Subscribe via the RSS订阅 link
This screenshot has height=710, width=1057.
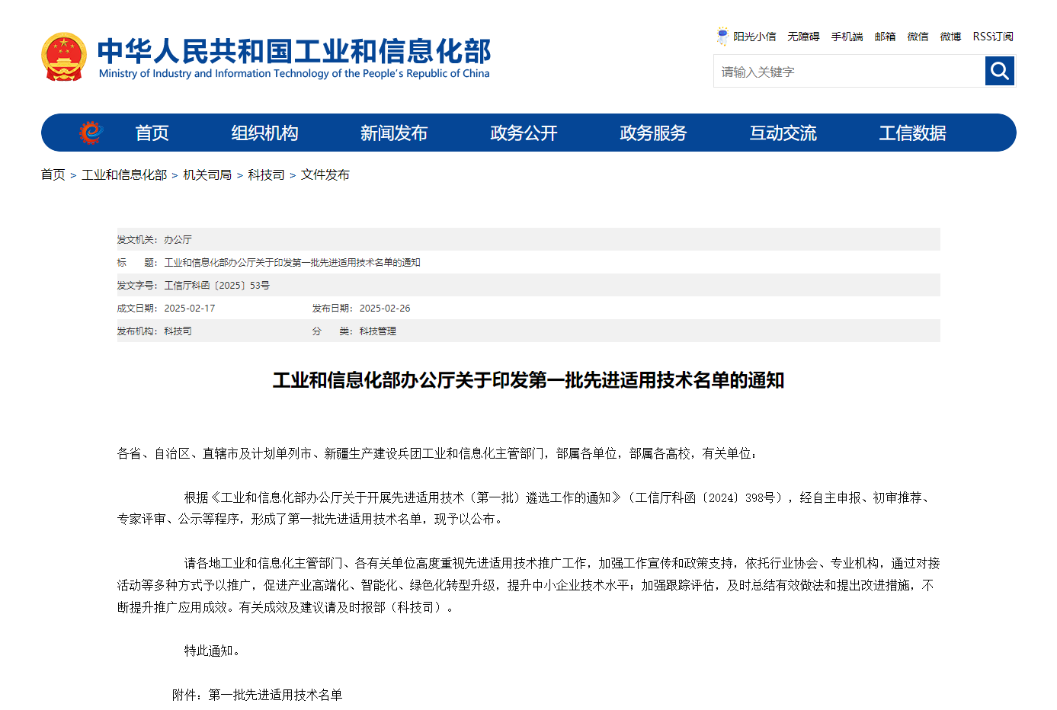[992, 37]
